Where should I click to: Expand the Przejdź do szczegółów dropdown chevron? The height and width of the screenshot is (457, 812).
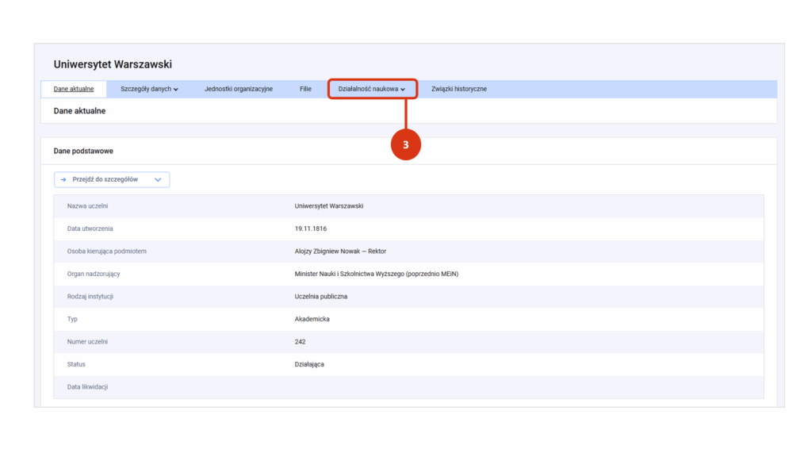click(158, 180)
